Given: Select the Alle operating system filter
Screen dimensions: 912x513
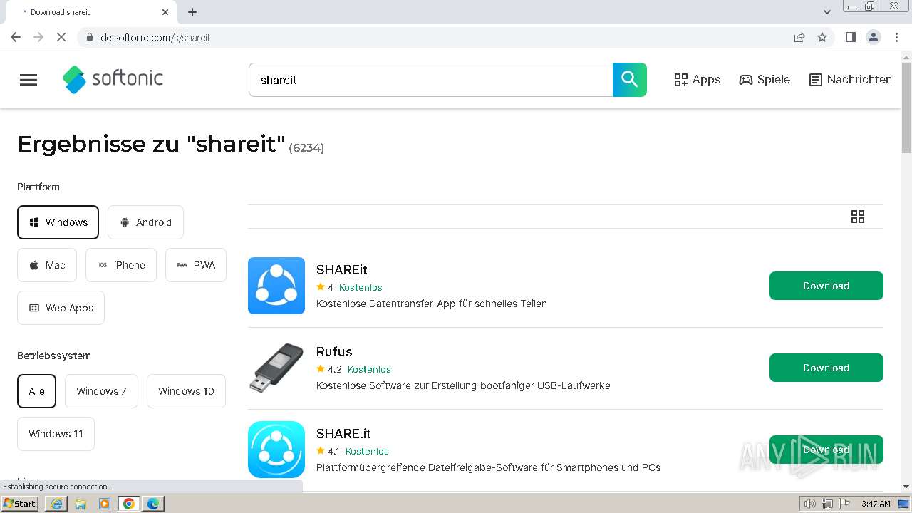Looking at the screenshot, I should click(x=36, y=391).
